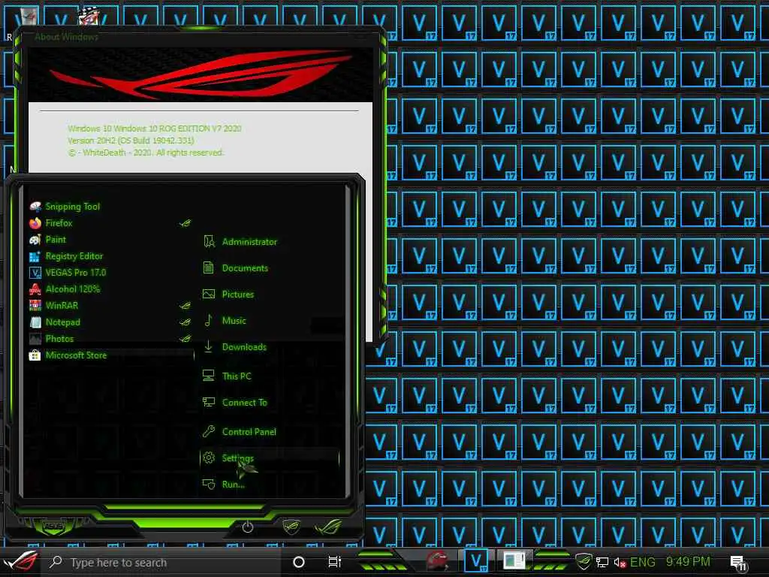The height and width of the screenshot is (577, 769).
Task: Expand the WinRAR jump list arrow
Action: [x=185, y=306]
